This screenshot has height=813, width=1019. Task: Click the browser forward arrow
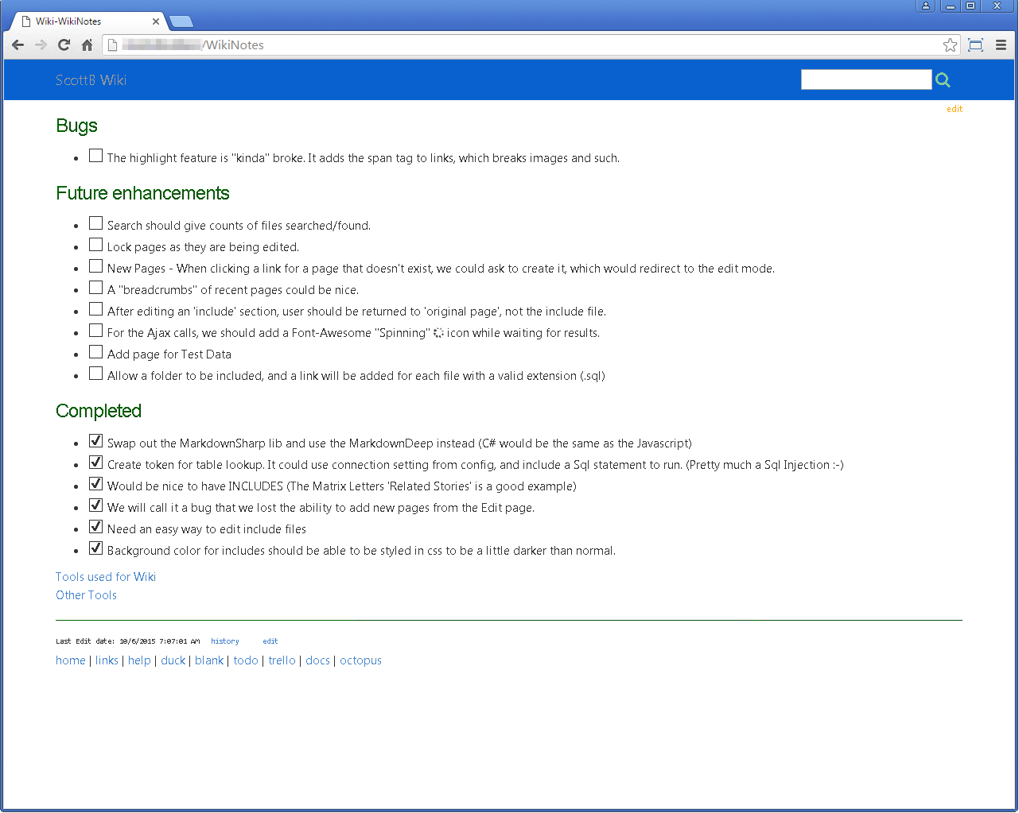(41, 45)
